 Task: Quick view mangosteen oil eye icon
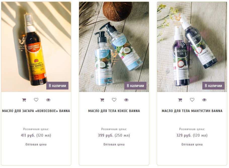(204, 100)
